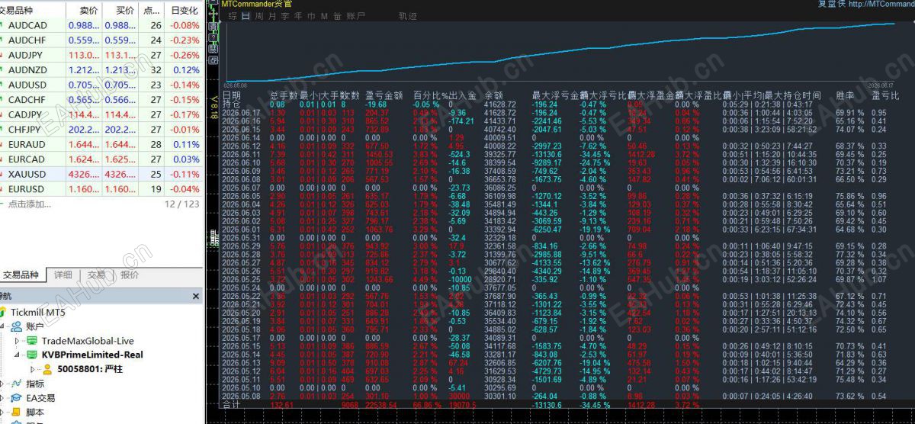Open the http://MTCommand link
915x424 pixels.
(881, 5)
